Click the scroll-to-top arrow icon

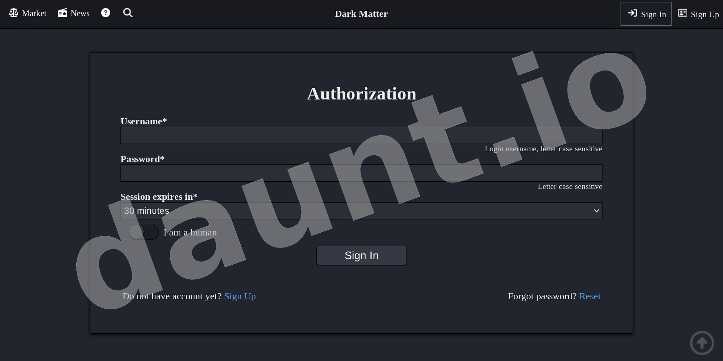coord(702,343)
